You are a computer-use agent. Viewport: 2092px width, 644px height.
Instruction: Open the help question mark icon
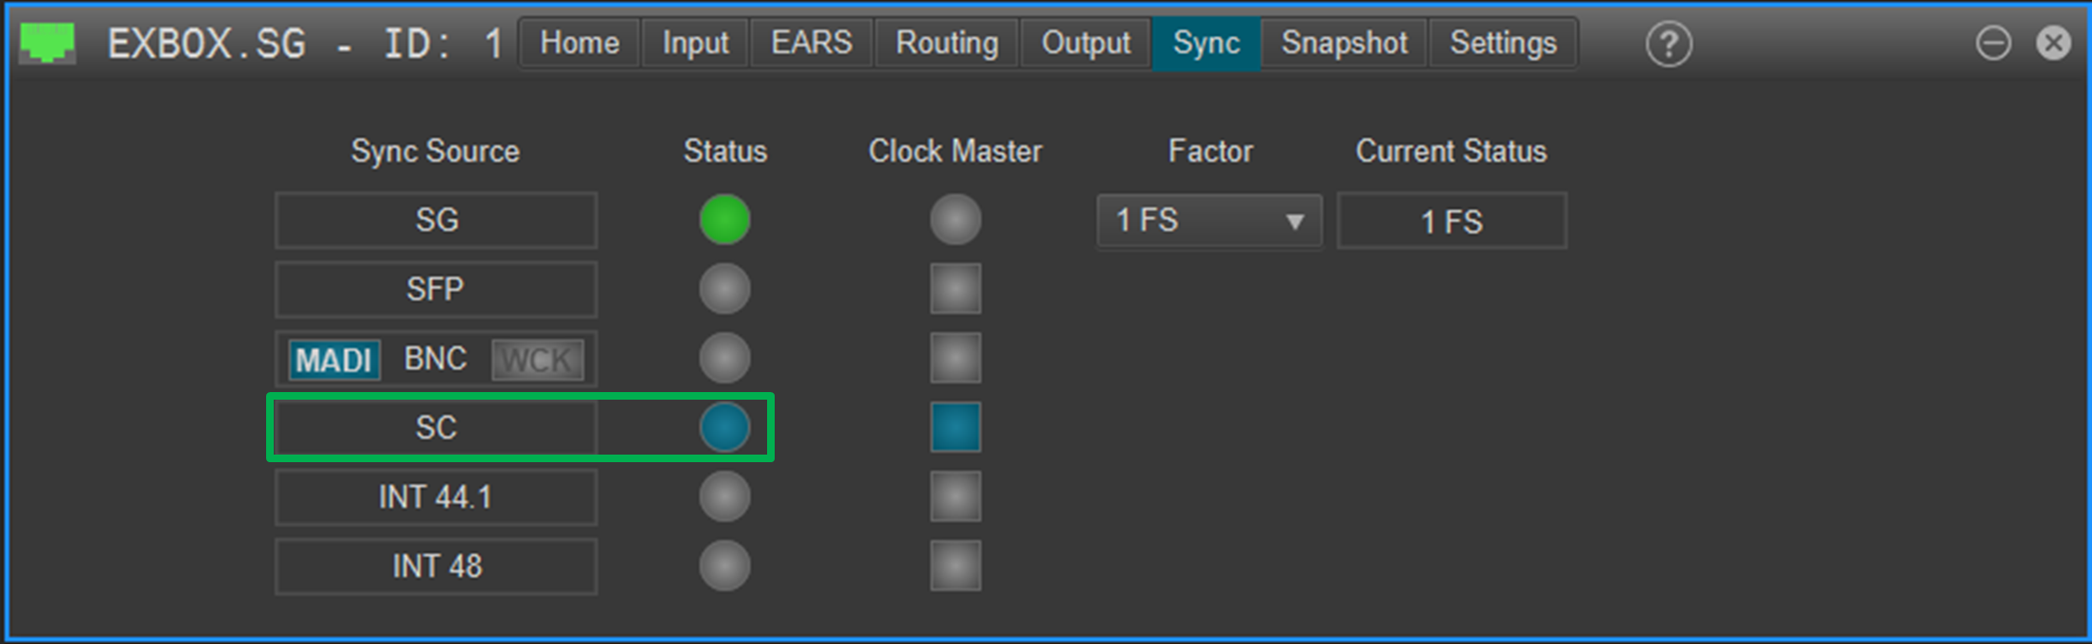click(x=1668, y=44)
